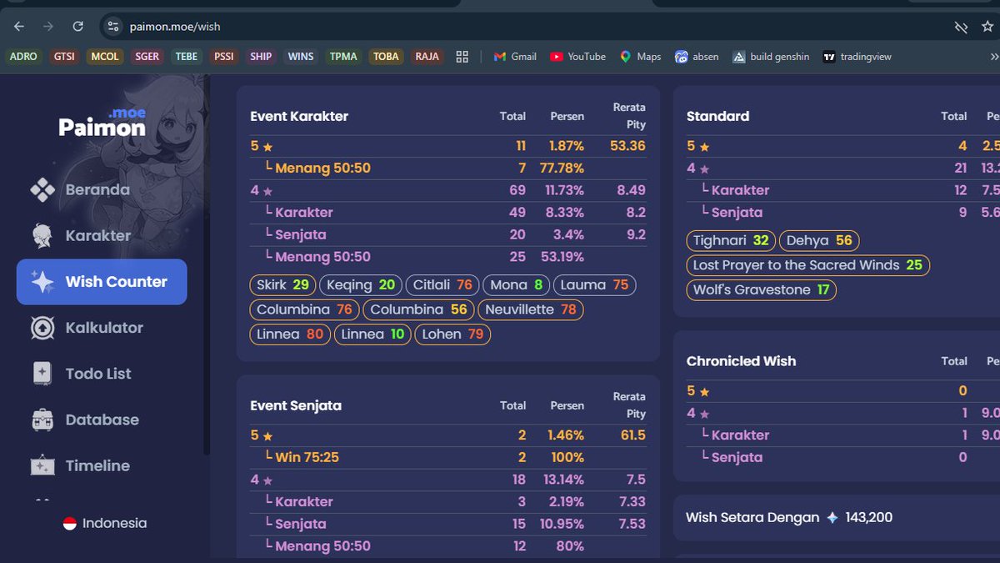Click the Paimon.moe logo
The width and height of the screenshot is (1000, 563).
[x=102, y=123]
